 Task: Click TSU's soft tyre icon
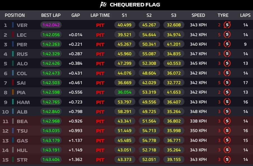coord(227,131)
